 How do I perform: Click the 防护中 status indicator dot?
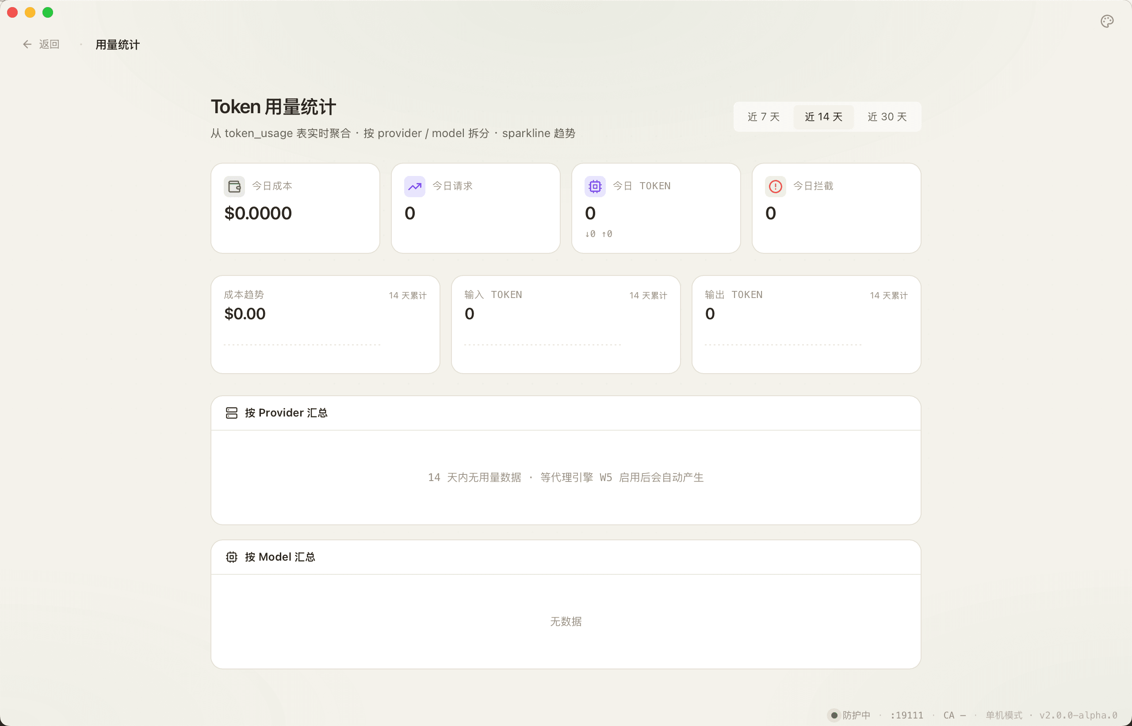click(x=834, y=715)
